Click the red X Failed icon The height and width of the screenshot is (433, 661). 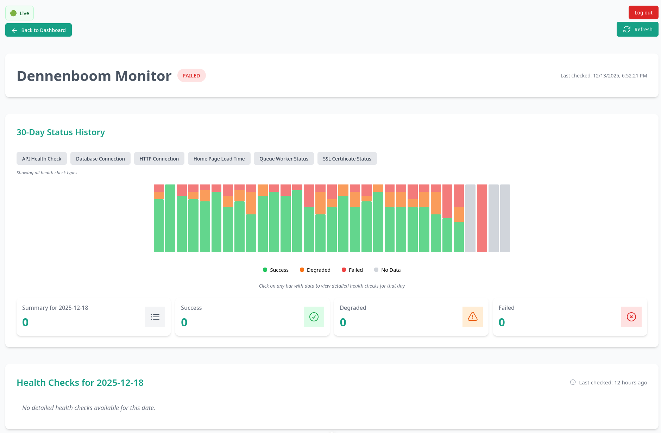[631, 317]
